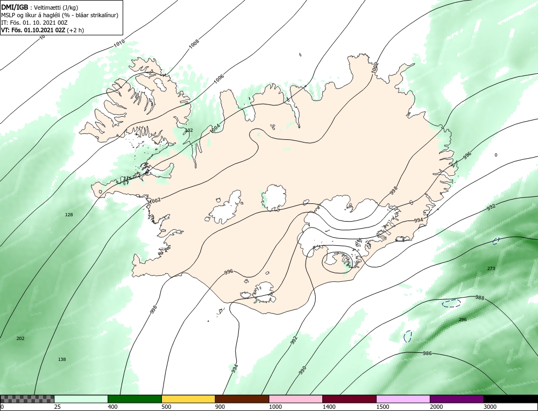The width and height of the screenshot is (538, 411).
Task: Click the CAPE value 0 east of Iceland
Action: click(496, 155)
